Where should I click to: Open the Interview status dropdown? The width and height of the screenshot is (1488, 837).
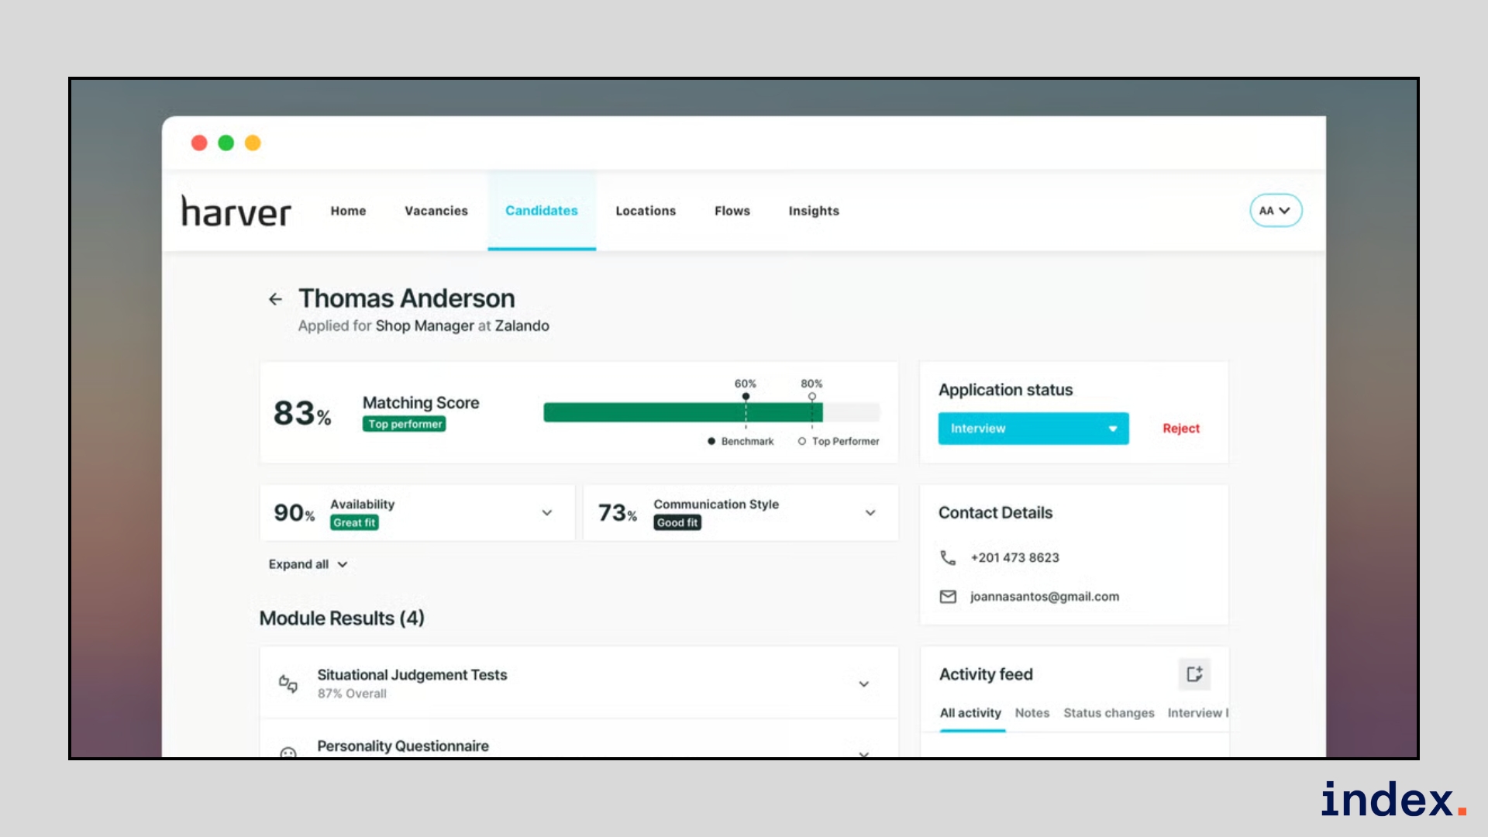[1033, 429]
